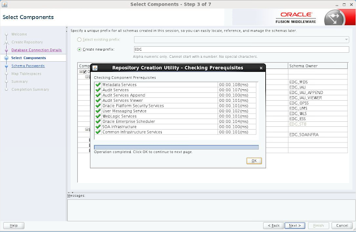Click the Completion Summary step in sidebar
This screenshot has height=232, width=356.
point(30,90)
